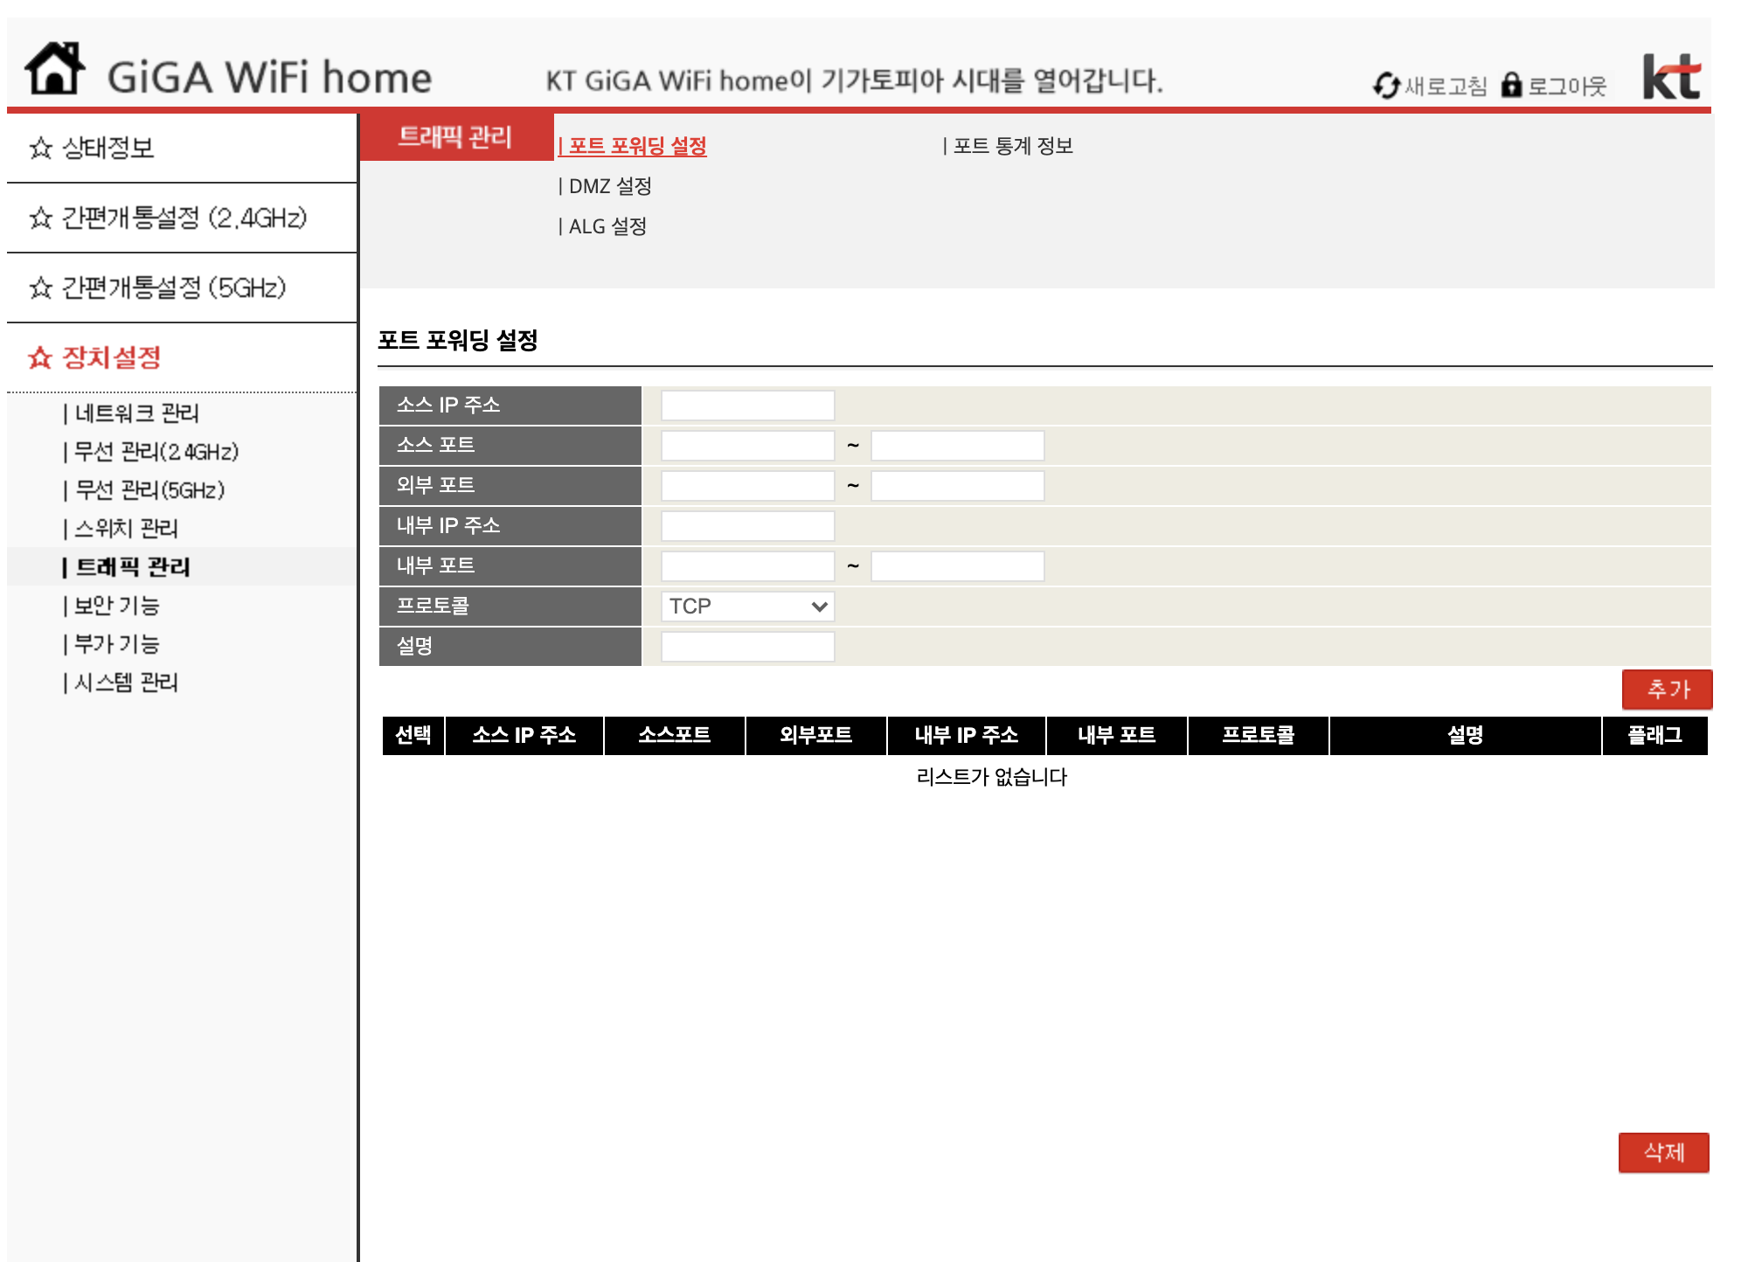This screenshot has height=1262, width=1748.
Task: Click star icon beside 간편개통설정 (2.4GHz)
Action: 40,218
